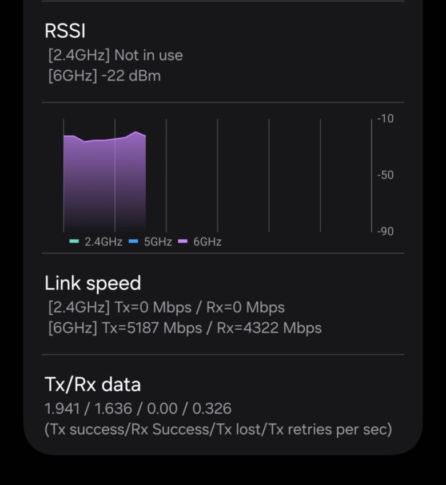Screen dimensions: 446x485
Task: Select the -50 dBm axis label
Action: (x=385, y=175)
